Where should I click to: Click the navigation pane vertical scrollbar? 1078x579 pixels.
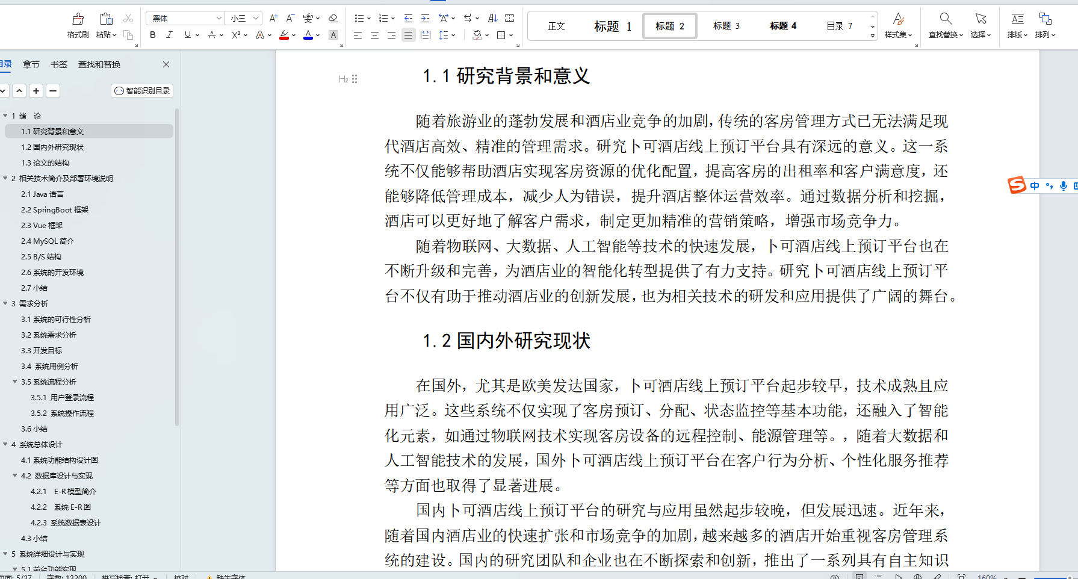coord(177,267)
